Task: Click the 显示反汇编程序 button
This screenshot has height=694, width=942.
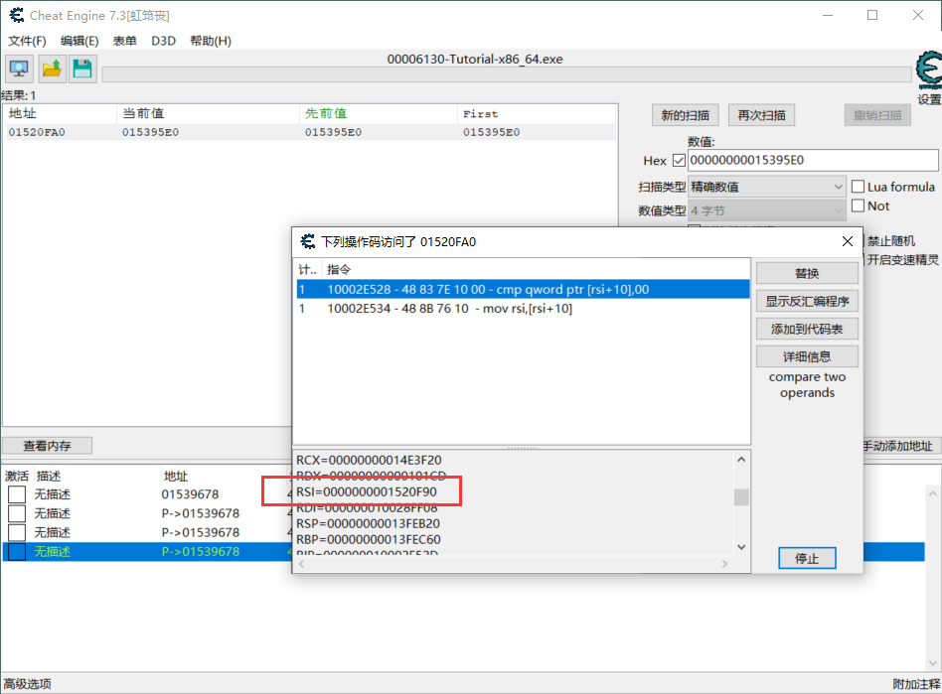Action: (807, 301)
